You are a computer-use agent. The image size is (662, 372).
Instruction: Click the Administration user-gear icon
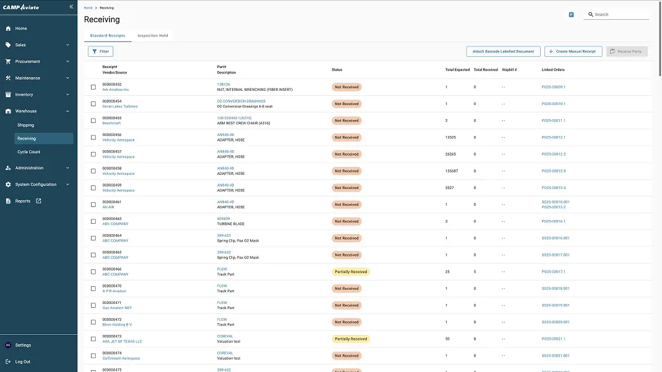[8, 168]
